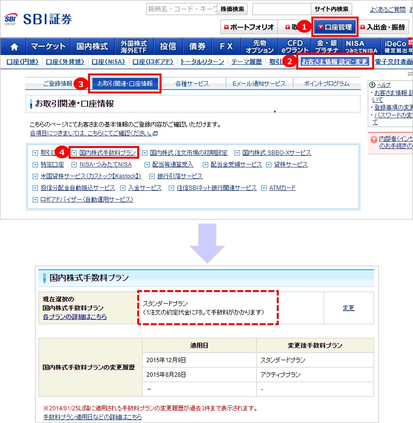The image size is (413, 423).
Task: Open the 投信 menu
Action: coord(168,46)
